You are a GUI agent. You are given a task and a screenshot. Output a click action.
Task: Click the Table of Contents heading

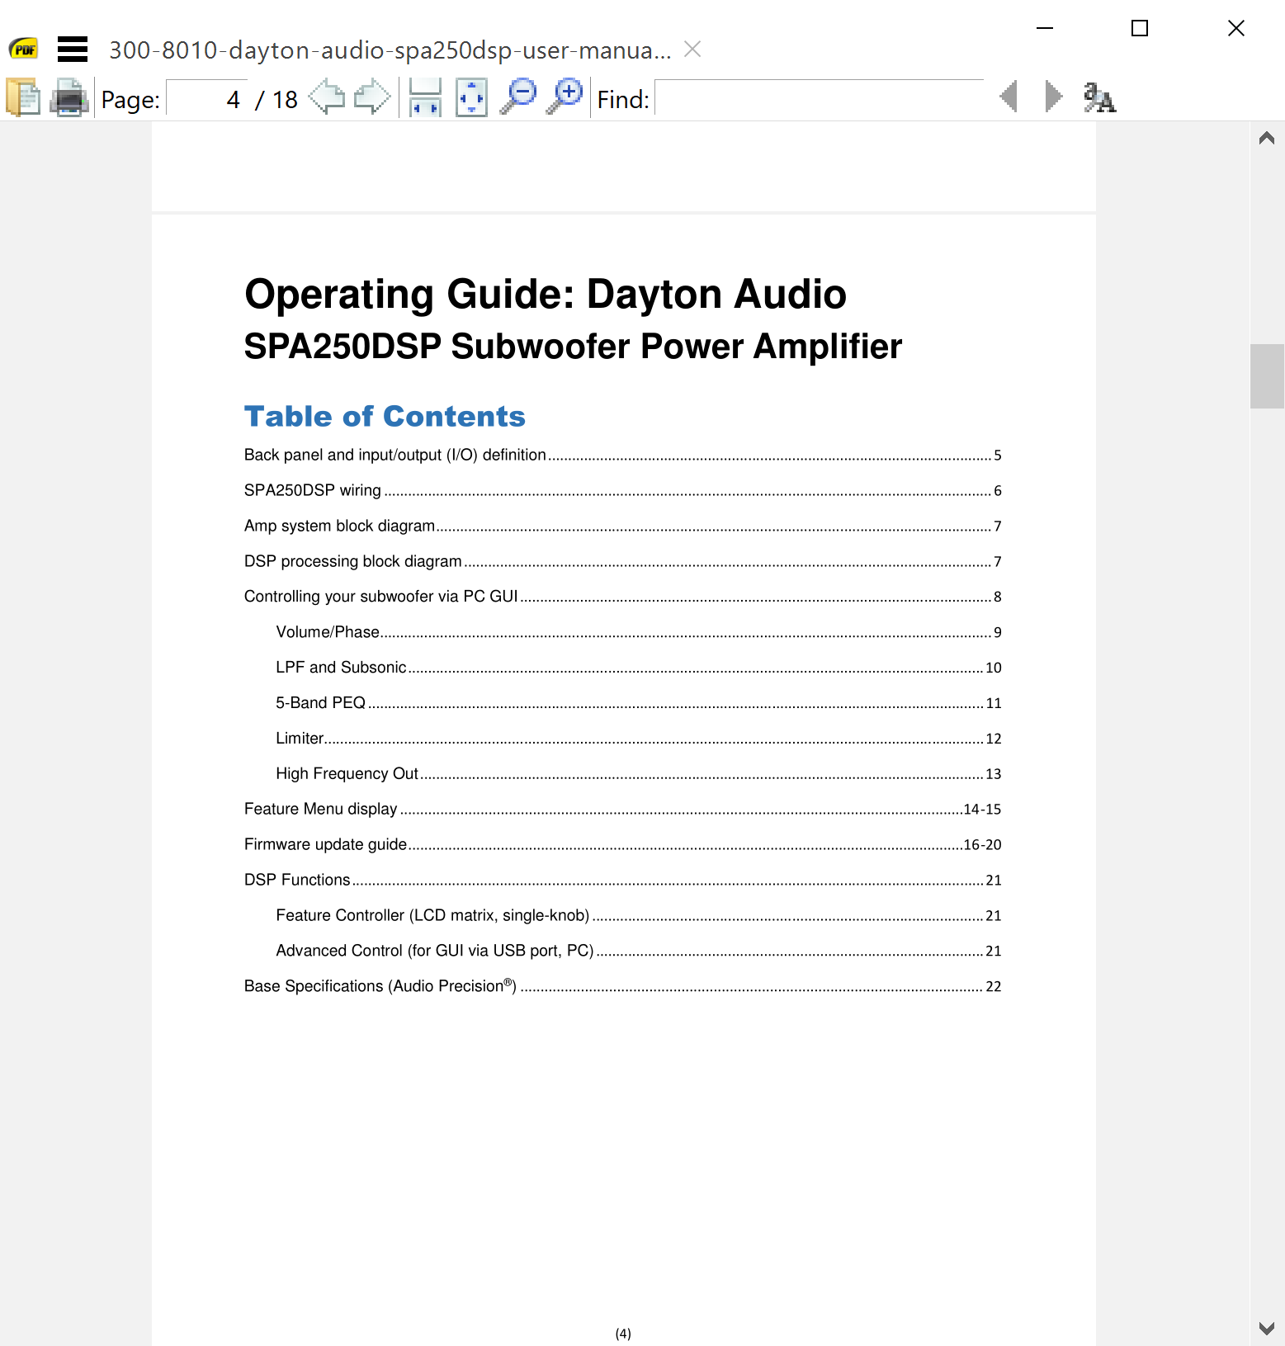click(385, 417)
